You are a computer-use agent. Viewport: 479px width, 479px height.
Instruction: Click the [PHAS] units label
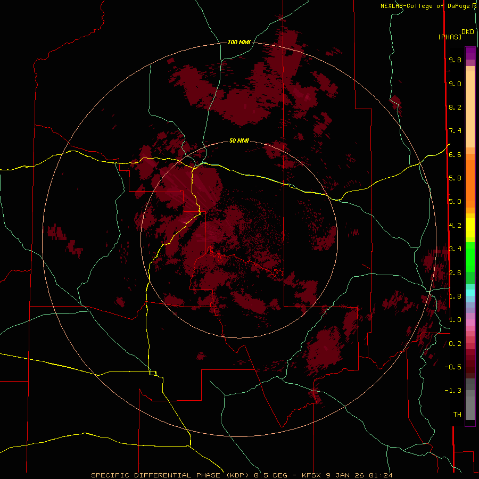[450, 37]
